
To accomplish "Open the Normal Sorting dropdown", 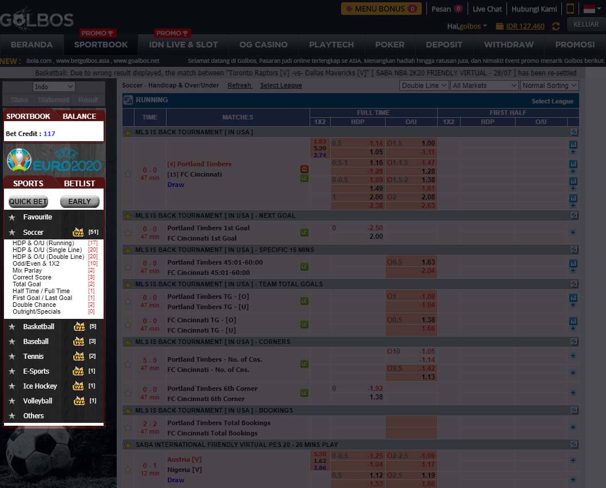I will coord(549,85).
